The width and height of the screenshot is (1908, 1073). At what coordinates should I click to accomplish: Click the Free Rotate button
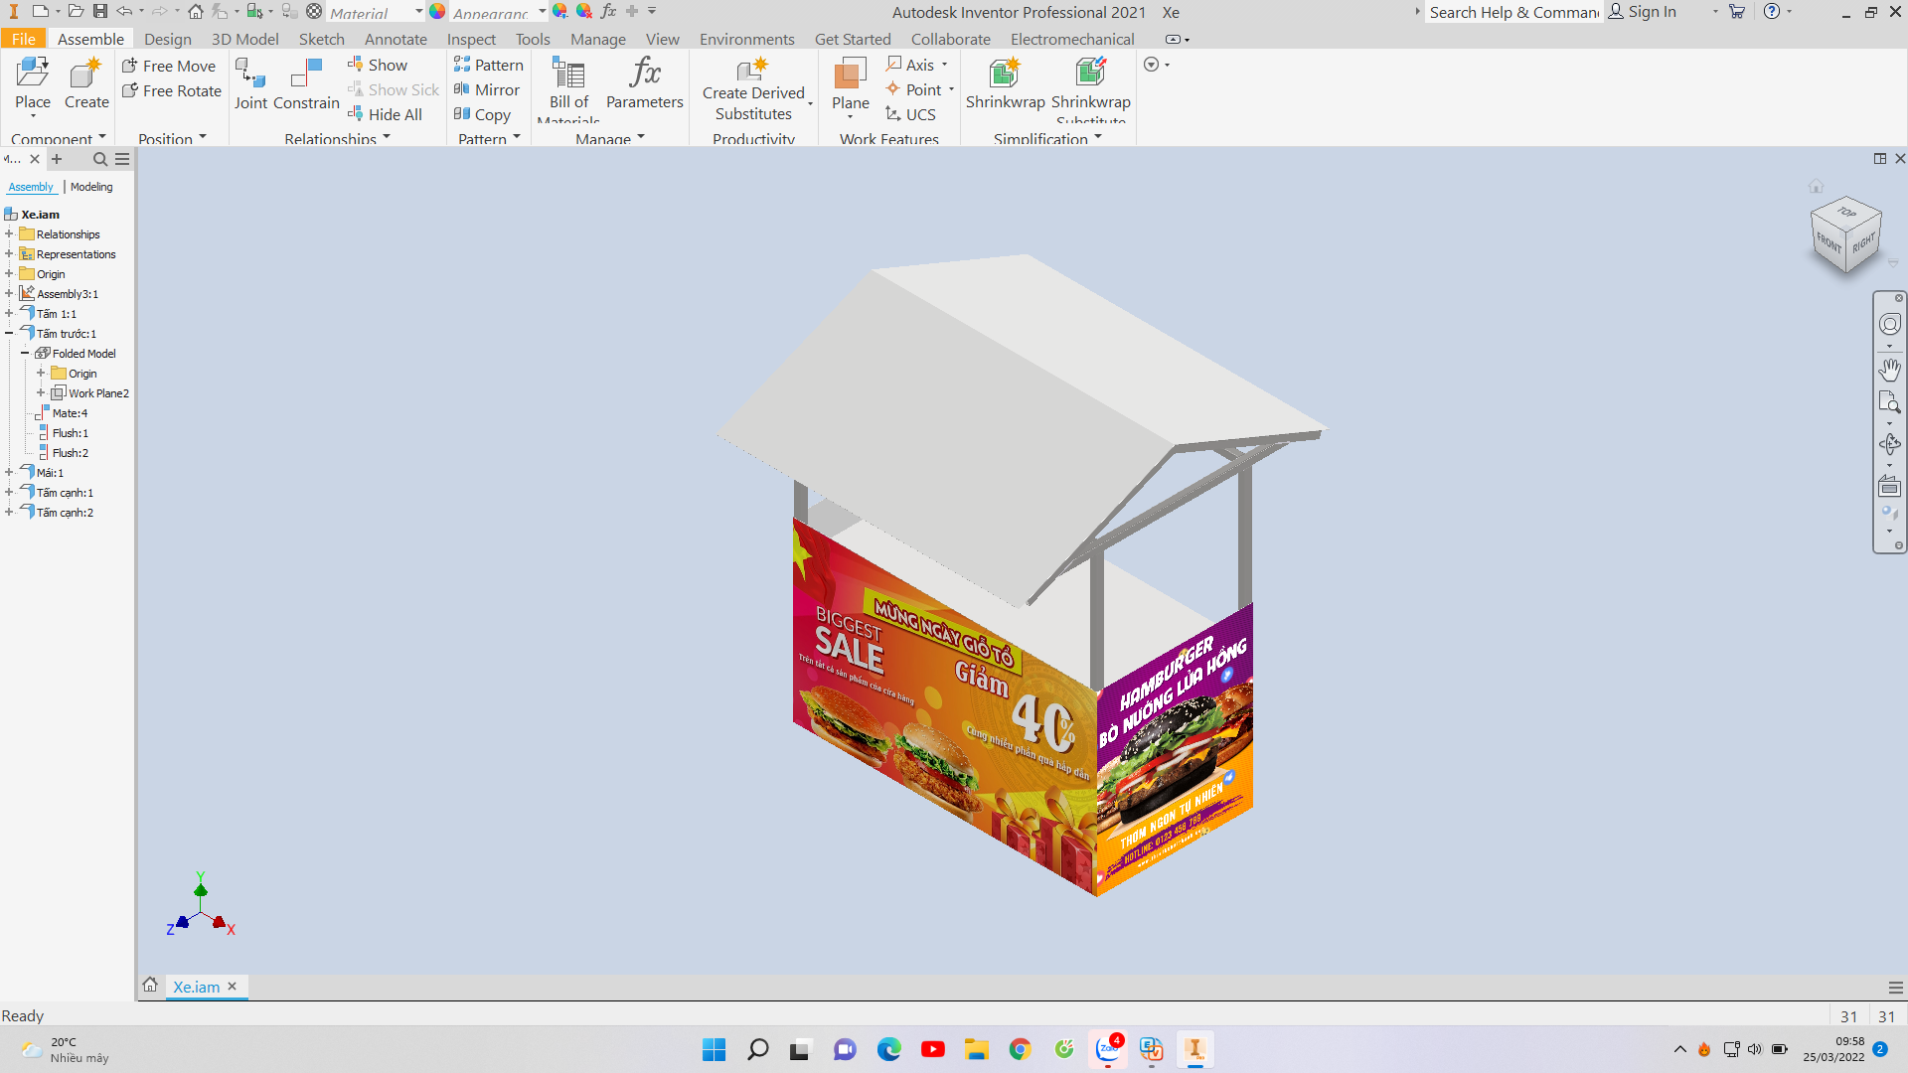click(172, 91)
